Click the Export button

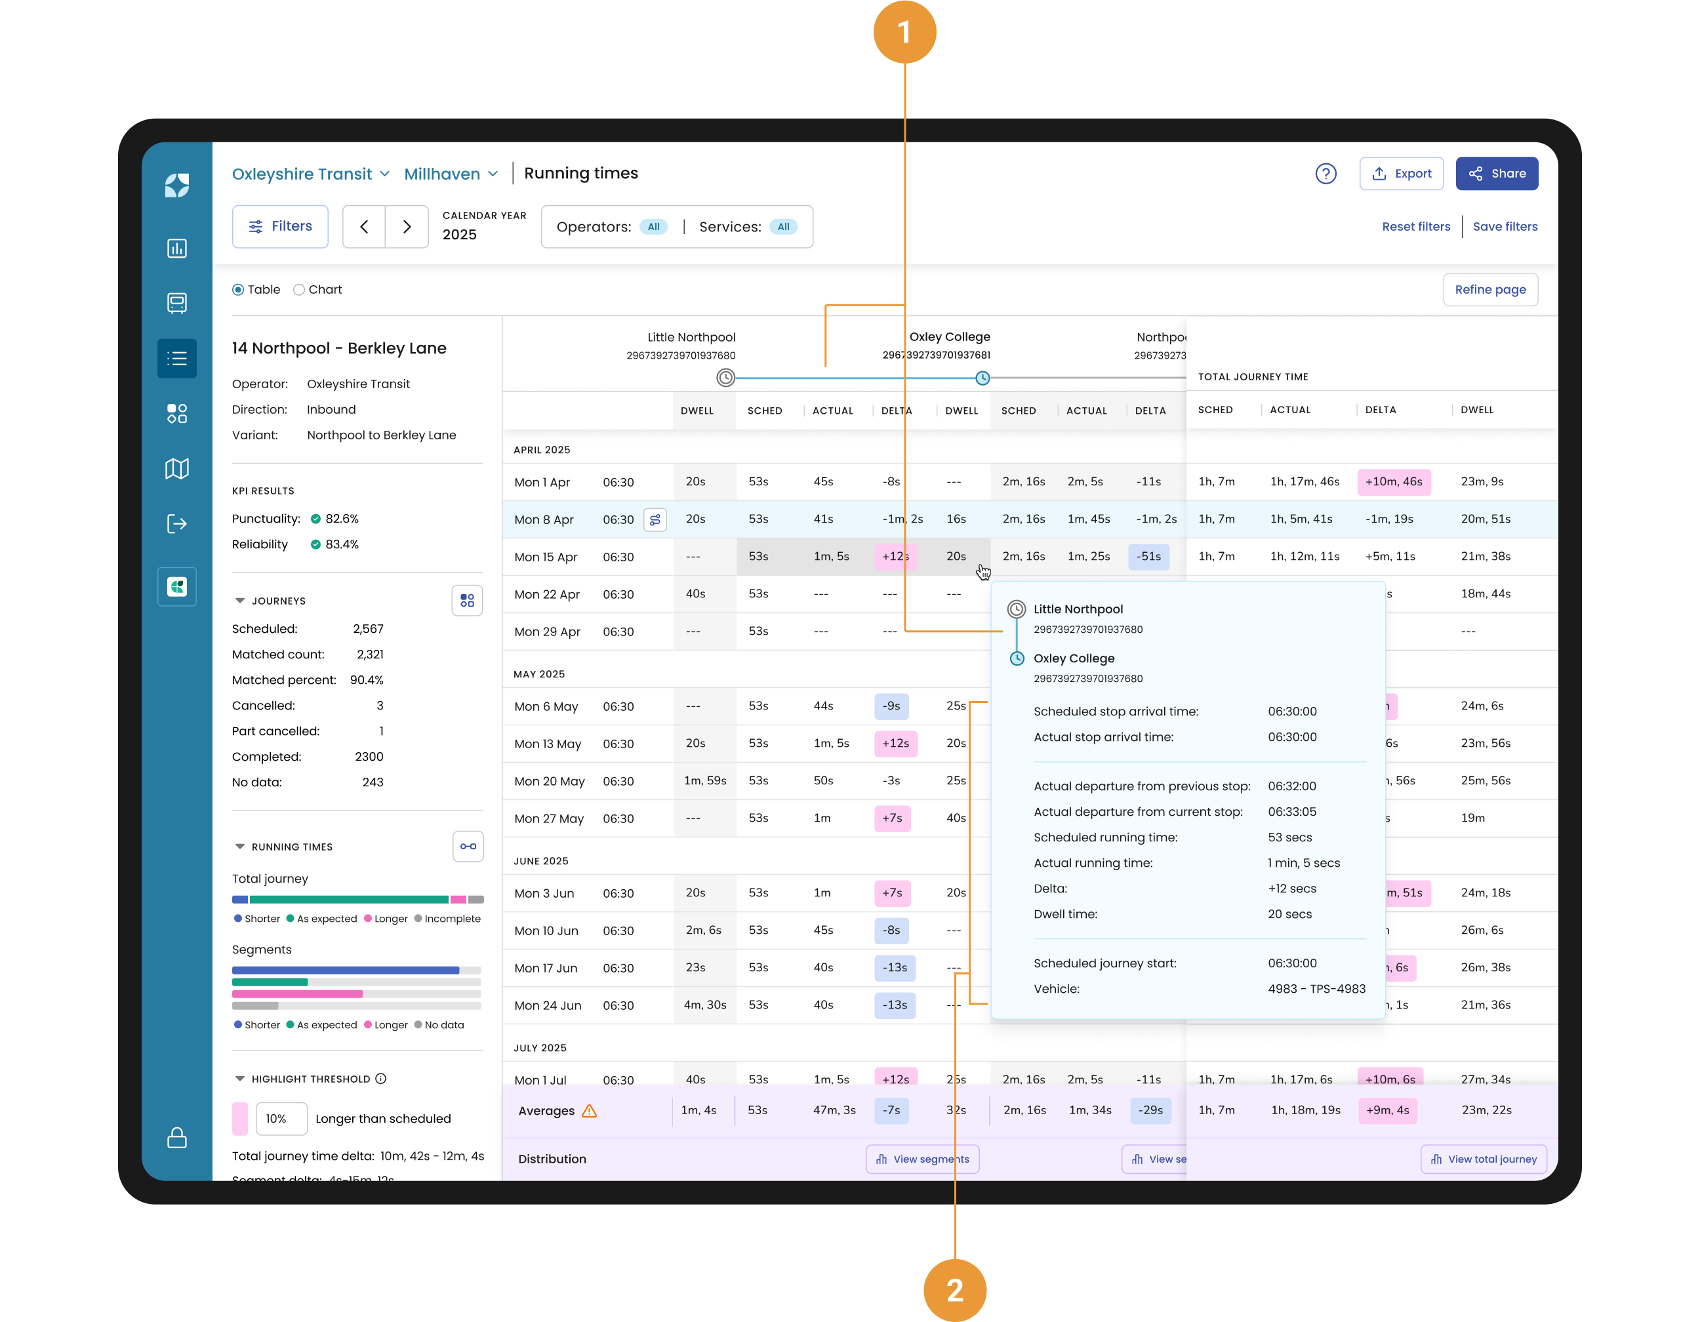click(x=1400, y=174)
